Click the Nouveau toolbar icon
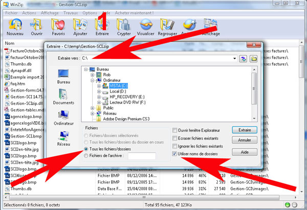This screenshot has height=210, width=307. click(x=15, y=27)
